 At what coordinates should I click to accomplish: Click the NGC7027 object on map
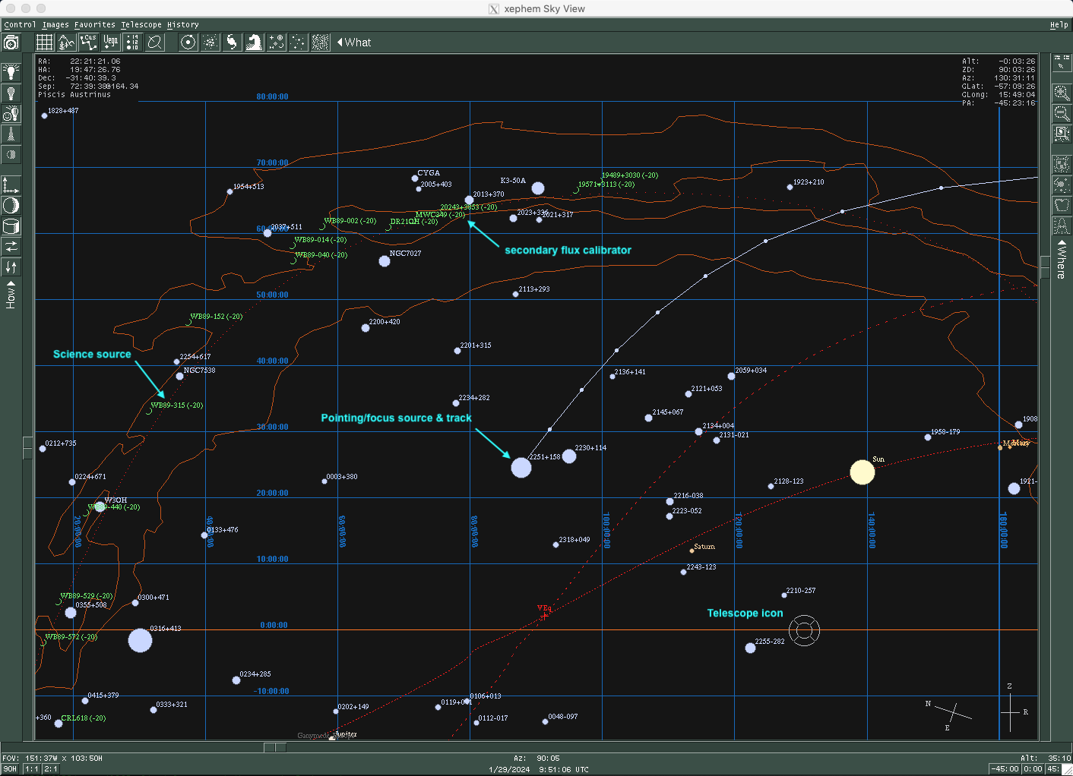coord(385,261)
